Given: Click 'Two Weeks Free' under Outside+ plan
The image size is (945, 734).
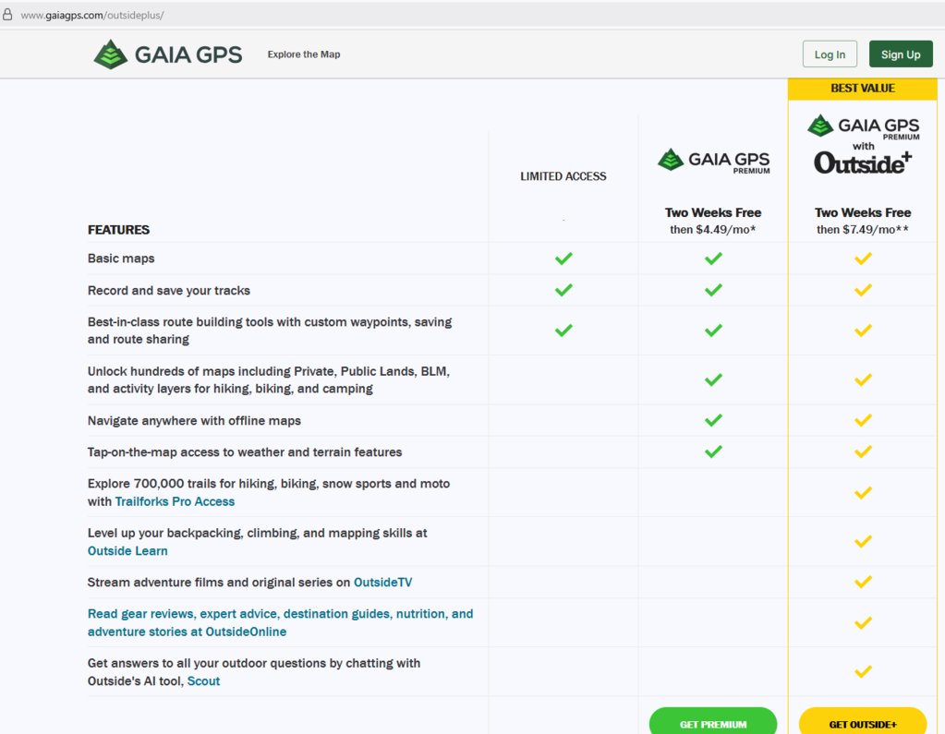Looking at the screenshot, I should coord(863,212).
